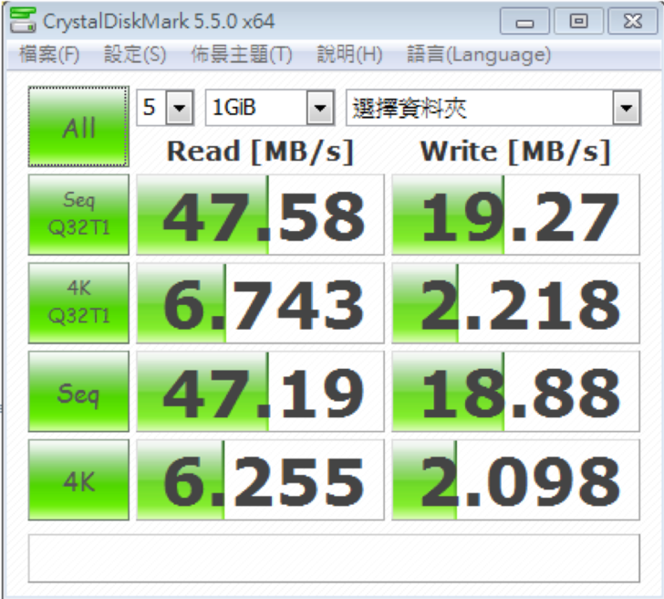
Task: Expand the 1GiB test size dropdown
Action: 269,110
